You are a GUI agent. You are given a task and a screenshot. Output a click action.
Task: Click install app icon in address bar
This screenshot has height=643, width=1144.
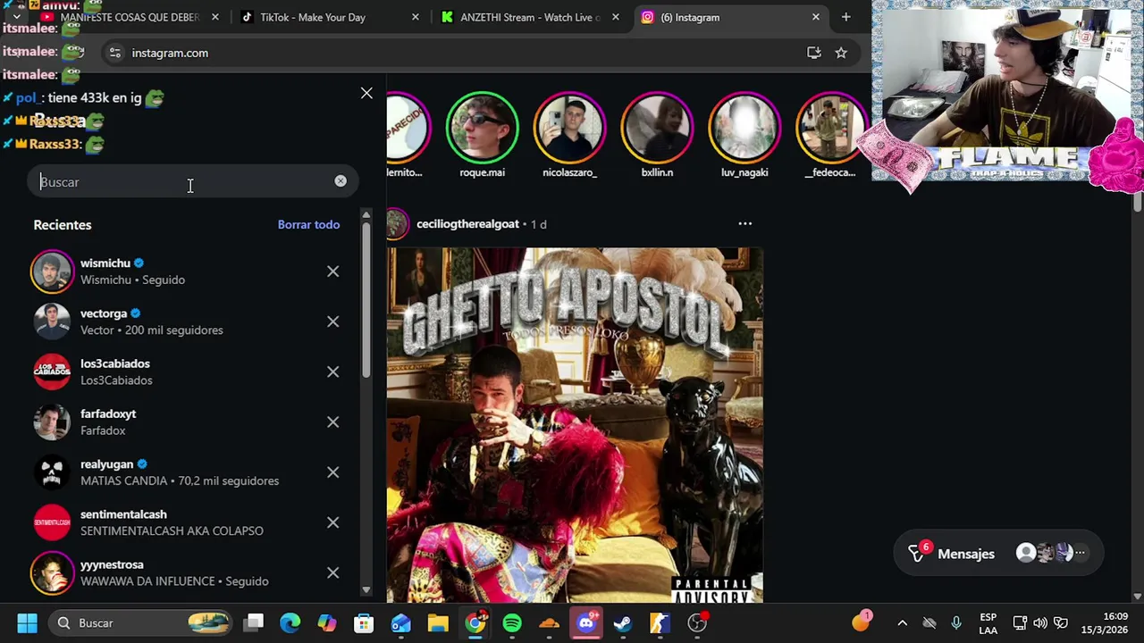[x=813, y=53]
